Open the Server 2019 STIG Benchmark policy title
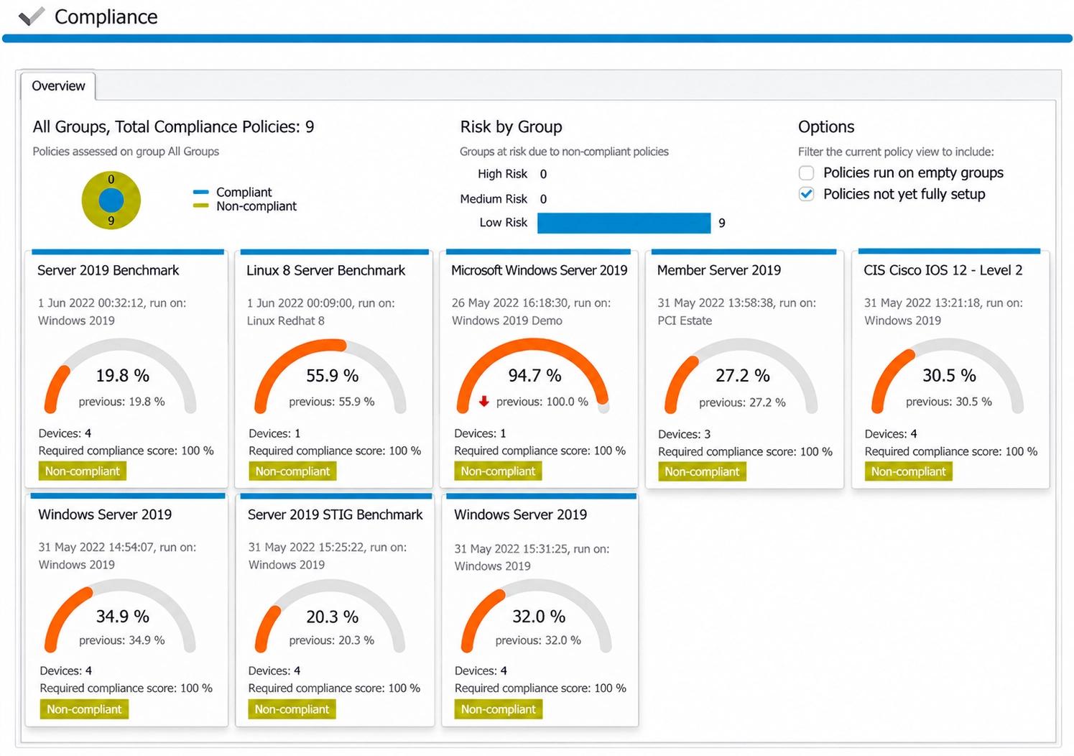Viewport: 1074px width, 756px height. pyautogui.click(x=335, y=515)
